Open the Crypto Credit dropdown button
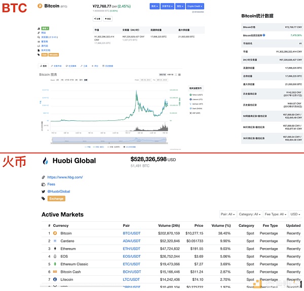The image size is (304, 291). point(195,7)
